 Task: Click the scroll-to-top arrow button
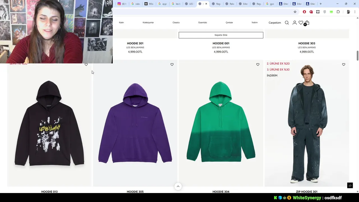[x=178, y=186]
